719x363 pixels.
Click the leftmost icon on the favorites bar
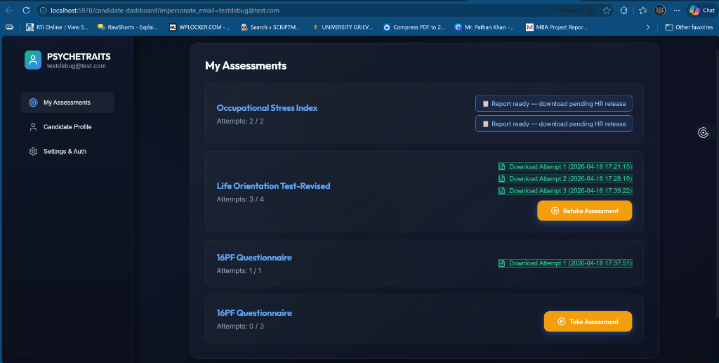click(x=9, y=27)
